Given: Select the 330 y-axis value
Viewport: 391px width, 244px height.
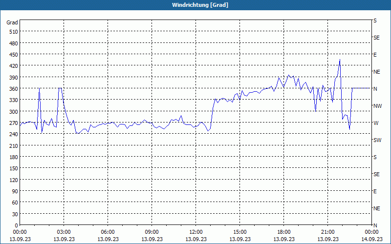Looking at the screenshot, I should tap(14, 100).
